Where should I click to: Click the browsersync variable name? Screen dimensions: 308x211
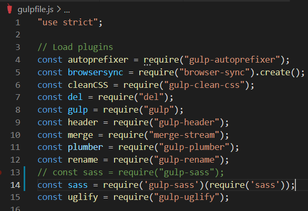pos(96,73)
